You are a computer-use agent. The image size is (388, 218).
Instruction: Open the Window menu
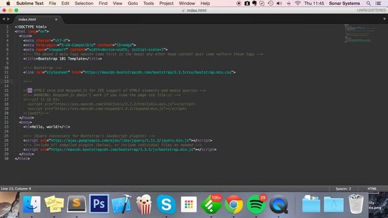(187, 3)
